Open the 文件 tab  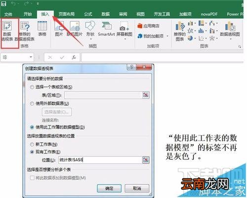point(8,14)
